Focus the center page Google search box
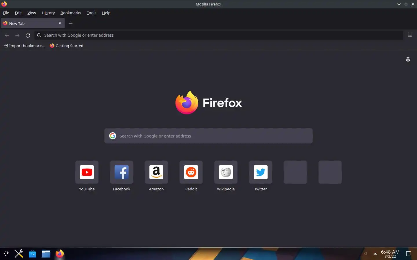Image resolution: width=417 pixels, height=260 pixels. point(209,136)
